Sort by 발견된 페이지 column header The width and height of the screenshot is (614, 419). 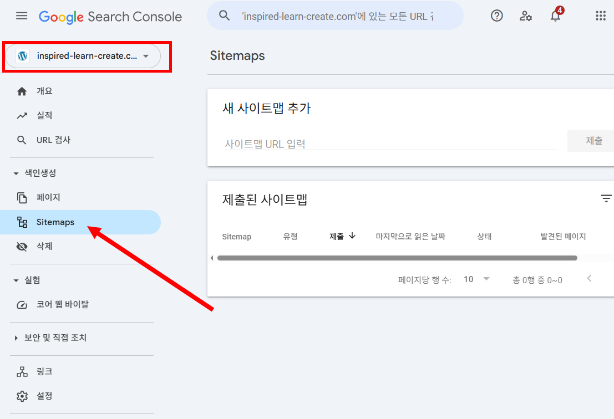pos(563,236)
